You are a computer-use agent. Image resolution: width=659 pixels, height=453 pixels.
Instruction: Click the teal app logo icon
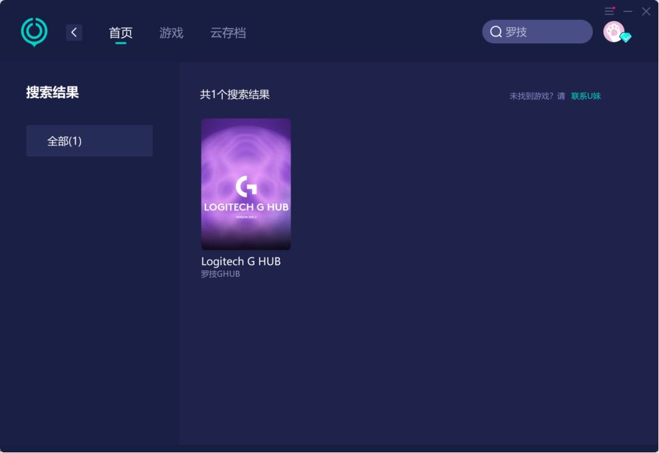34,32
